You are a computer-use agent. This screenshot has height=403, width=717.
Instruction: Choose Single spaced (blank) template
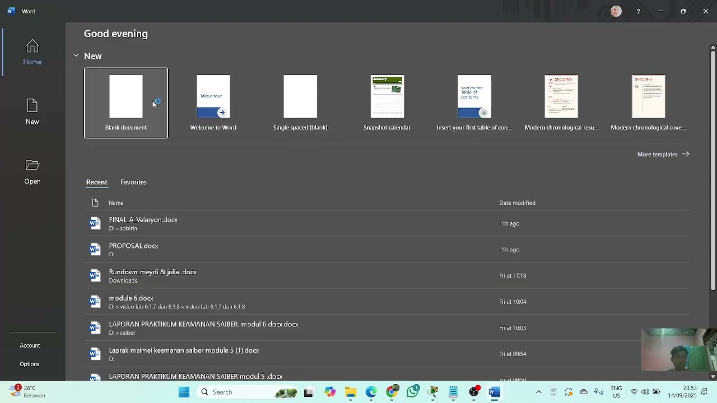300,103
